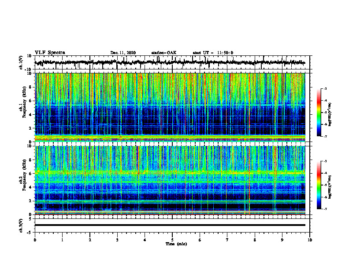Click the ch.1 voltage waveform trace
The image size is (349, 269).
(170, 62)
